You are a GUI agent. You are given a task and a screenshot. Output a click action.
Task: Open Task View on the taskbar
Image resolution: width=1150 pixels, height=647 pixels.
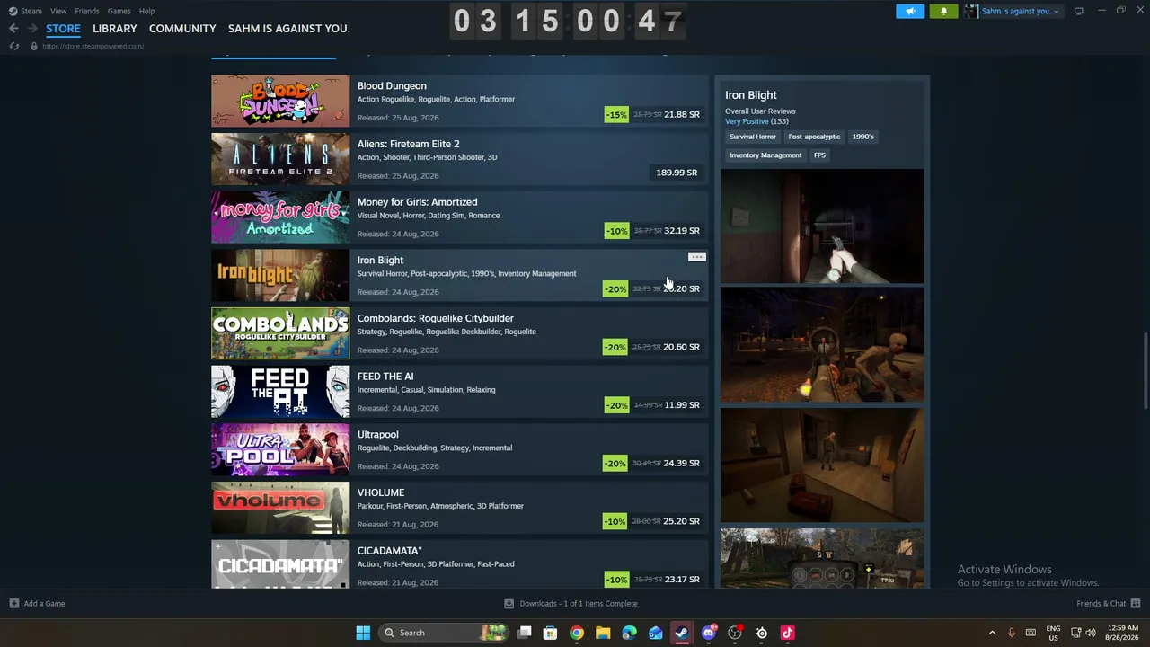[x=525, y=633]
